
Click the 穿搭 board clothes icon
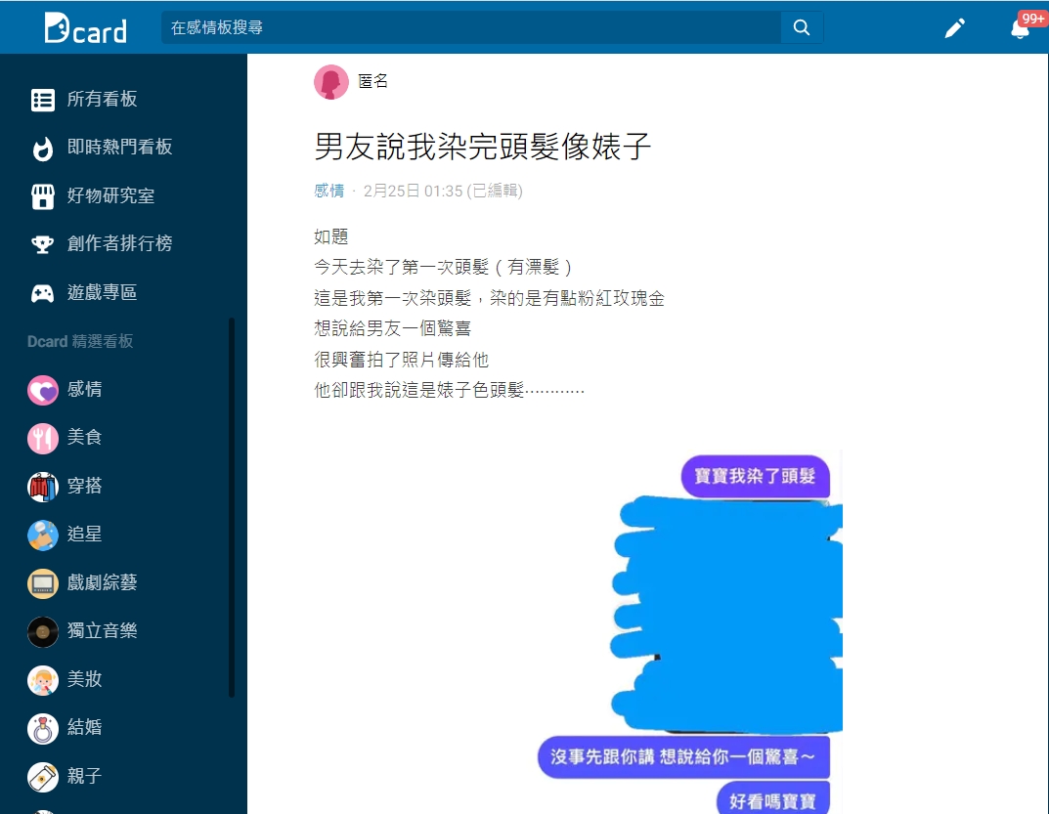point(43,487)
